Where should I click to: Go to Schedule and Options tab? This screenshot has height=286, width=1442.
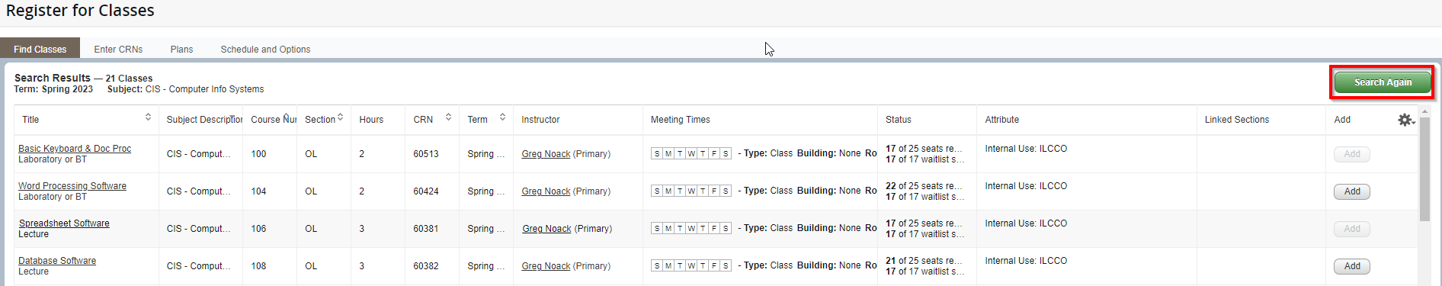265,49
